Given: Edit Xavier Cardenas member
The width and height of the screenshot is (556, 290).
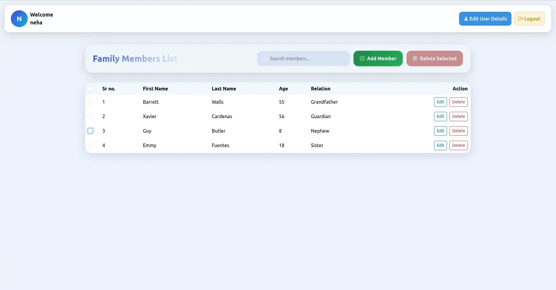Looking at the screenshot, I should 440,116.
